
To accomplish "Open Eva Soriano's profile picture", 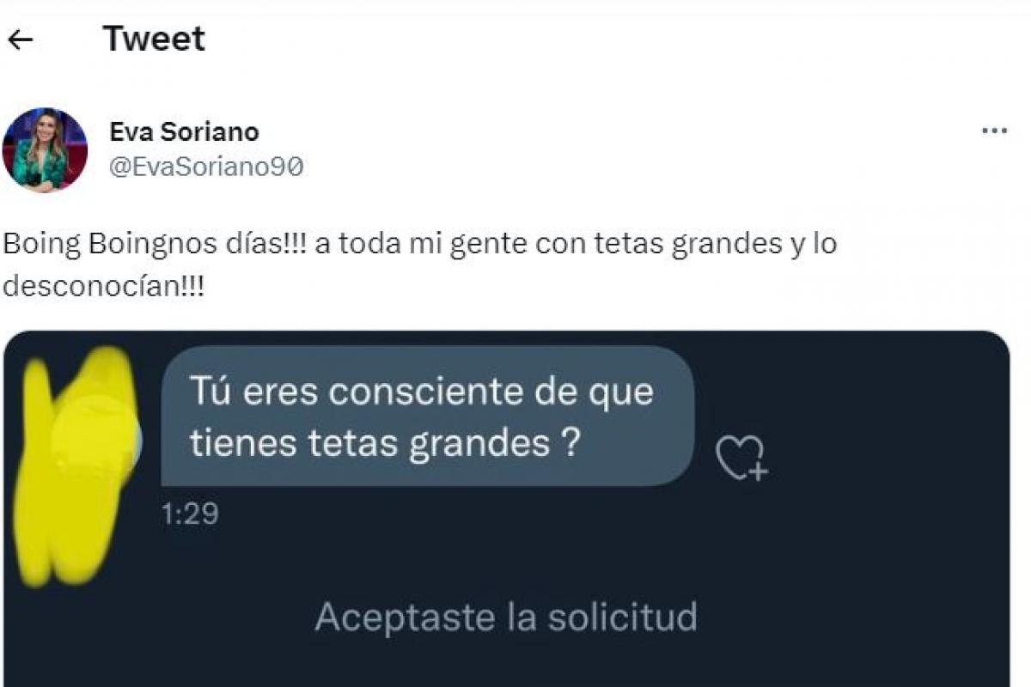I will [x=45, y=149].
